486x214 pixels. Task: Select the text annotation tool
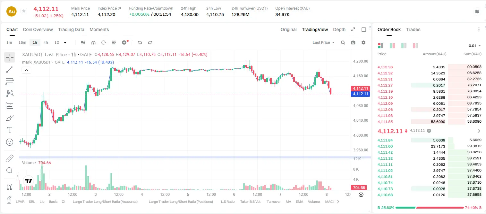click(x=10, y=130)
